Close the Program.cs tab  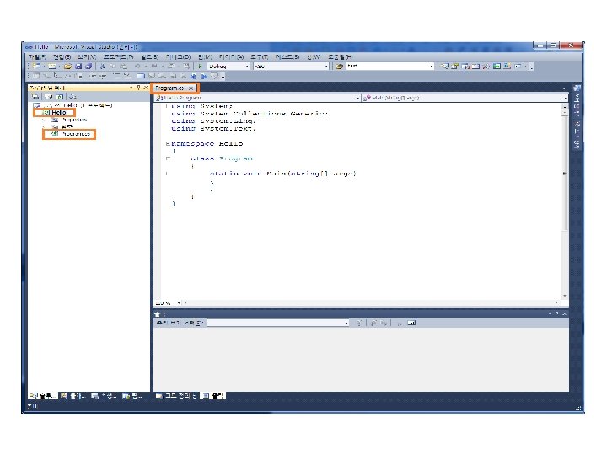[191, 88]
